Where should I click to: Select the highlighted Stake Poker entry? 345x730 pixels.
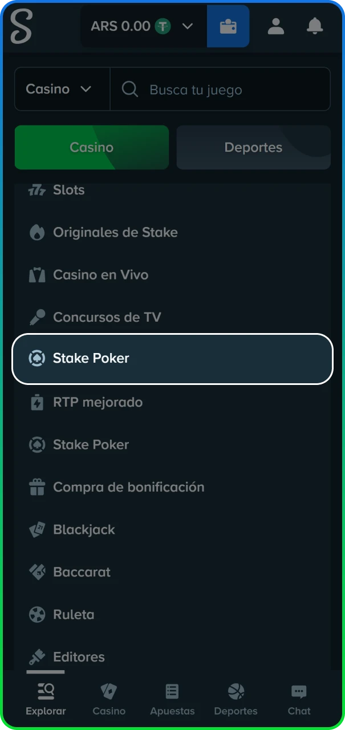pos(172,359)
